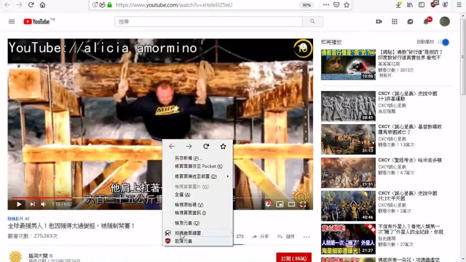Enter fullscreen in the video player
Screen dimensions: 466x262
[303, 204]
